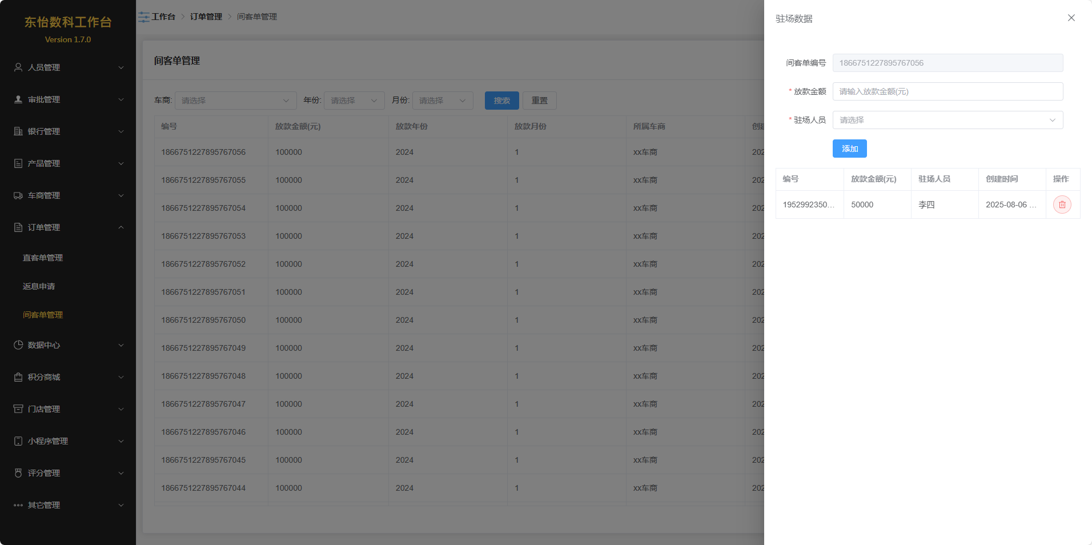Open 返息申请 submenu item

(39, 286)
